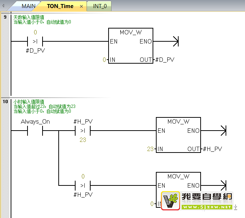Click ENO arrow of the 23 MOV_W box

tap(222, 131)
